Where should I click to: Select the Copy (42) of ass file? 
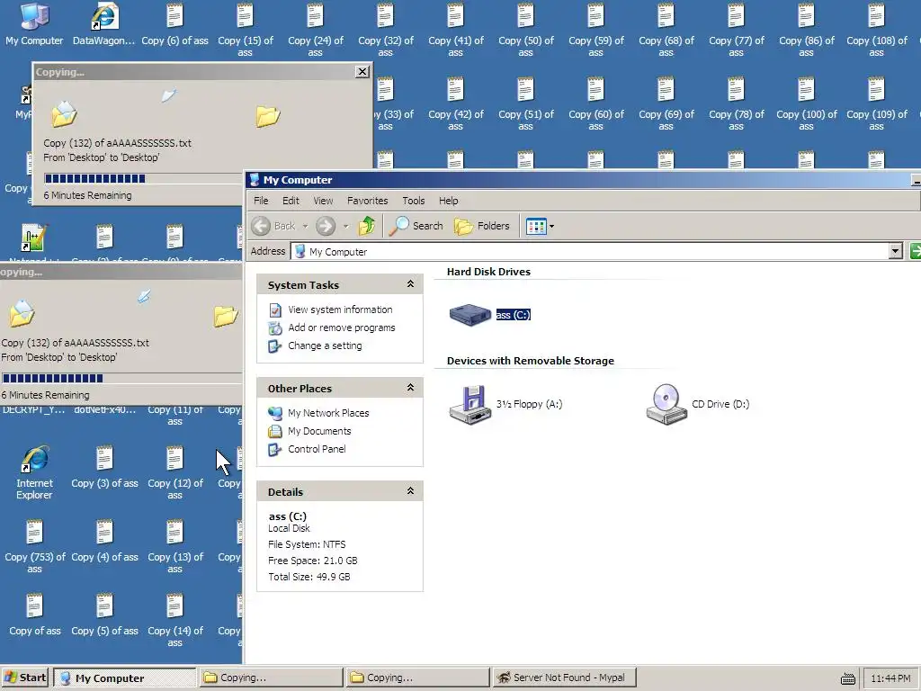[456, 103]
